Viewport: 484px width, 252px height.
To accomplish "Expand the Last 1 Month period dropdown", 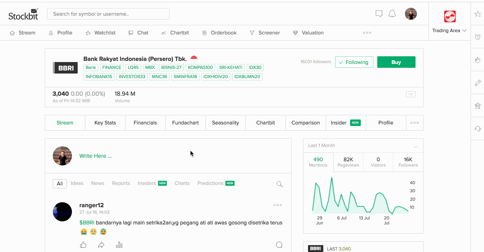I will coord(363,146).
